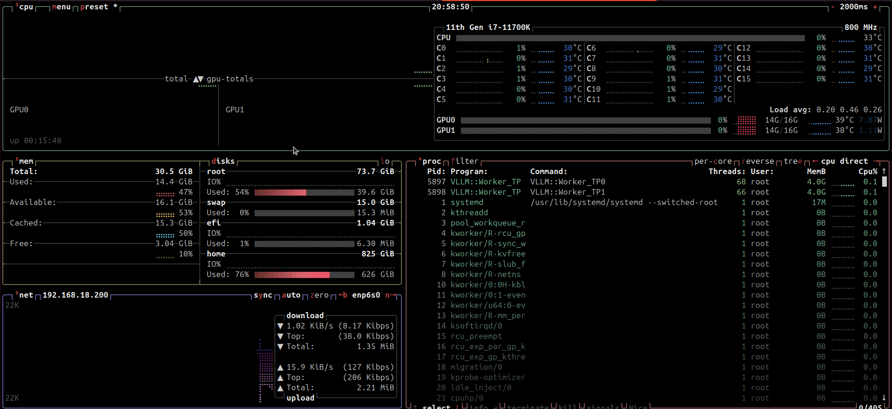Click the process list scroll up arrow
This screenshot has height=409, width=892.
tap(884, 171)
